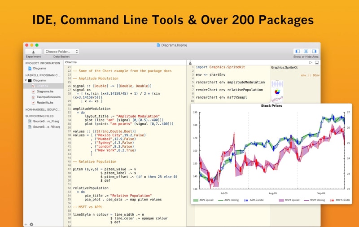Click the amplitude modulation chart thumbnail
Viewport: 359px width, 227px height.
pos(278,83)
